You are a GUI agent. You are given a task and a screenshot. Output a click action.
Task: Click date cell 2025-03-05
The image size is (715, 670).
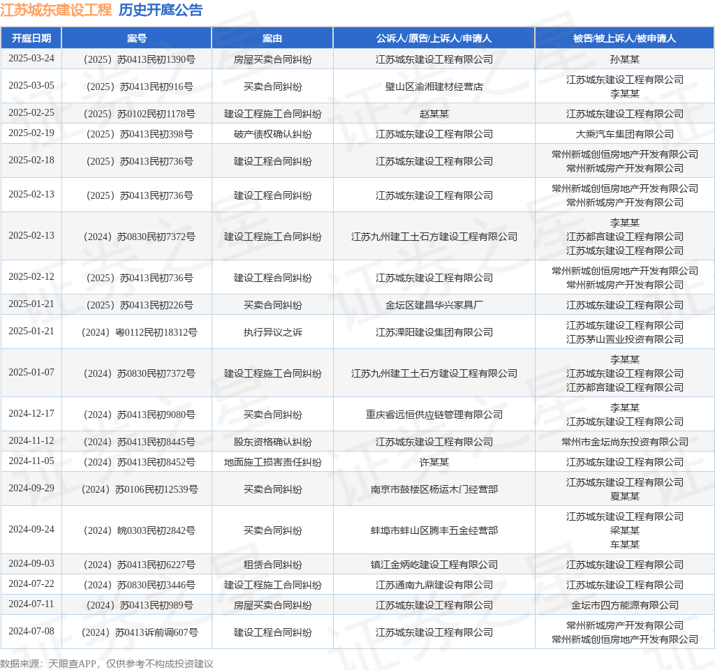[x=31, y=86]
